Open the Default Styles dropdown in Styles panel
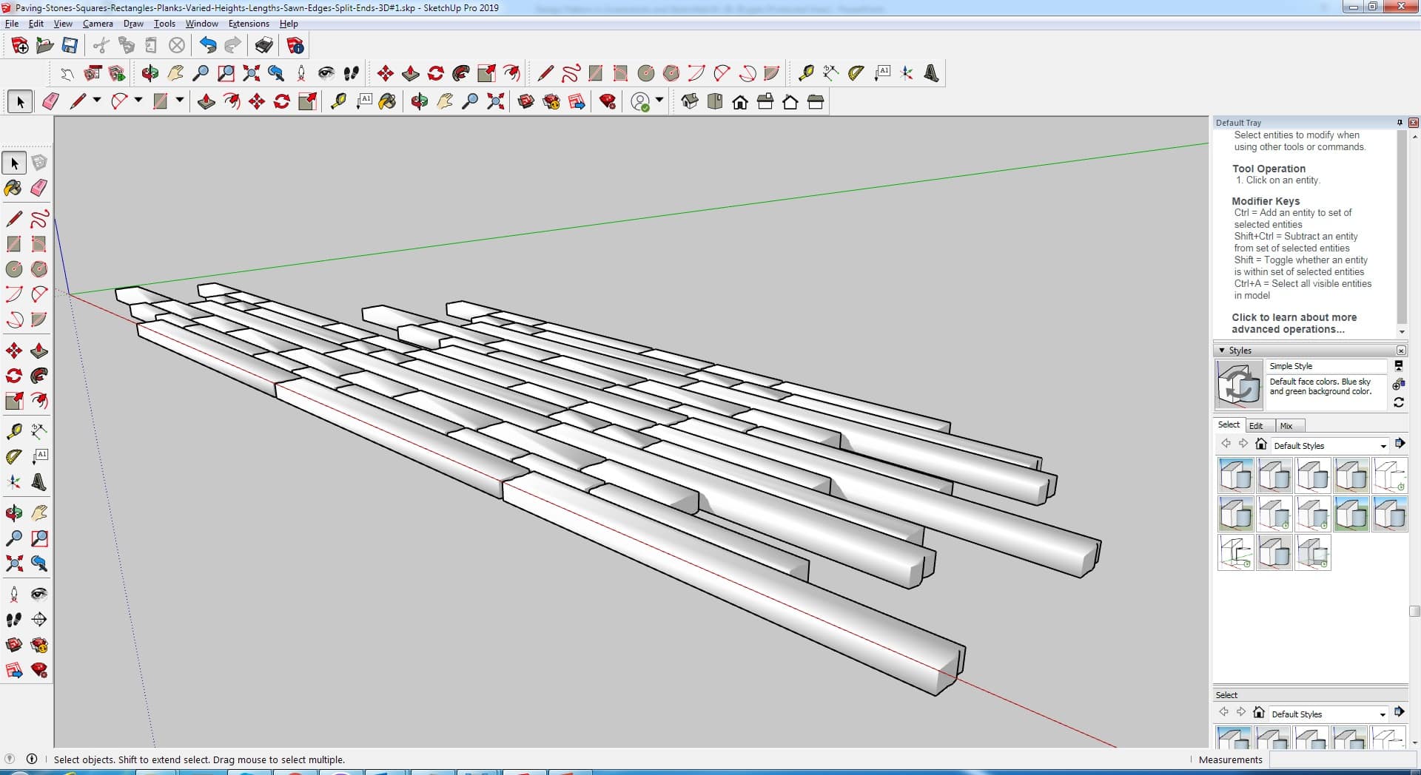 tap(1383, 446)
